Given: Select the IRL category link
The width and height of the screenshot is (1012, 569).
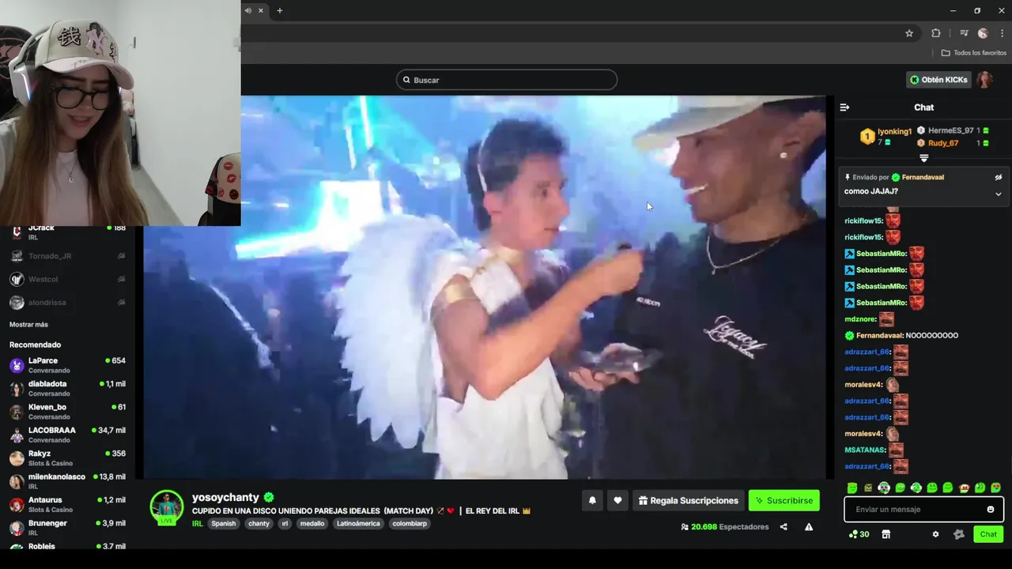Looking at the screenshot, I should tap(198, 523).
